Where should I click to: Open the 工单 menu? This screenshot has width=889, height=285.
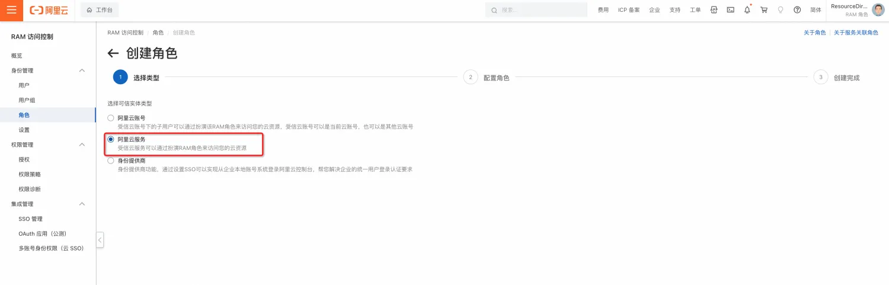[x=695, y=10]
